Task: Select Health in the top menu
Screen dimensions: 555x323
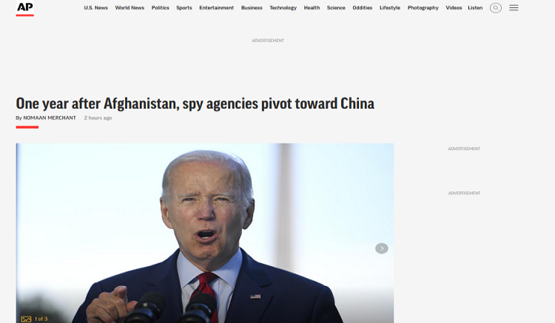Action: tap(312, 8)
